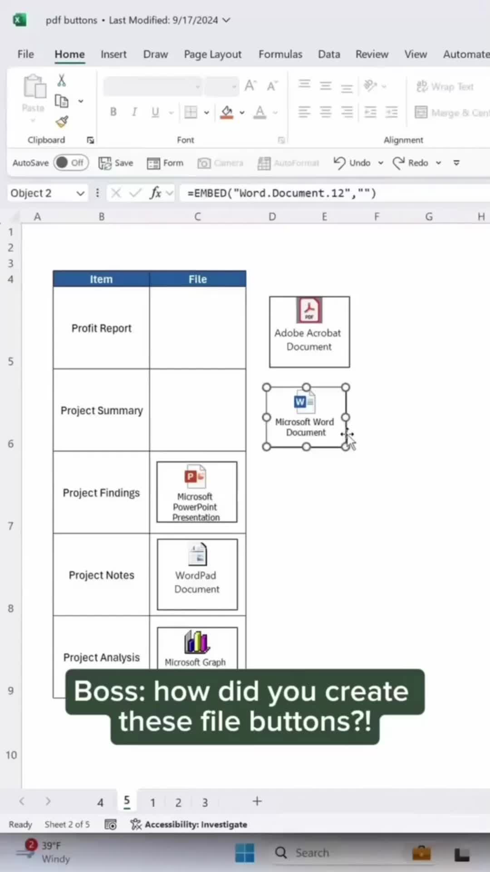Open the Fill Color dropdown arrow
Viewport: 490px width, 872px height.
[x=242, y=113]
